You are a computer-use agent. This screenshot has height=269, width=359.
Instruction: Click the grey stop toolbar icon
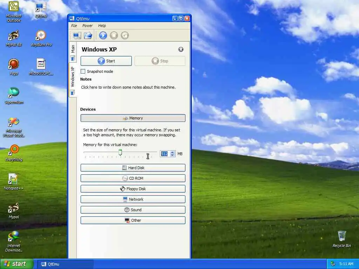(x=114, y=35)
